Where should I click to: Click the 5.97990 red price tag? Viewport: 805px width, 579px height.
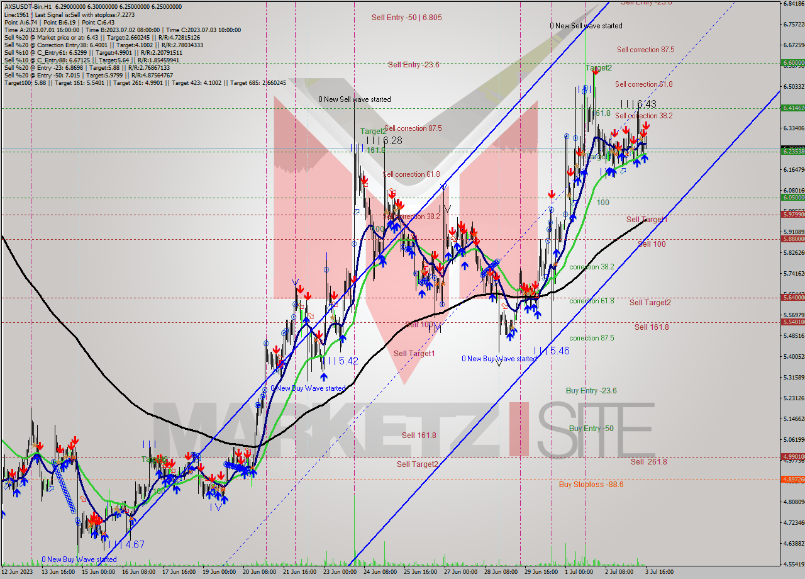tap(792, 215)
